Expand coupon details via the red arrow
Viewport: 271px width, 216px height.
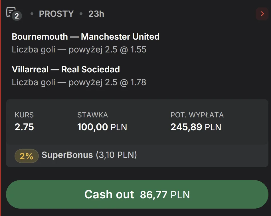click(262, 14)
